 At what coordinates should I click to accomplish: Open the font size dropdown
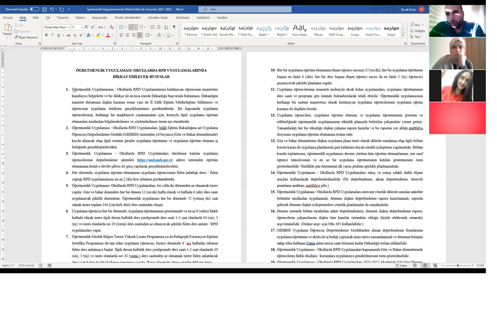[x=82, y=27]
